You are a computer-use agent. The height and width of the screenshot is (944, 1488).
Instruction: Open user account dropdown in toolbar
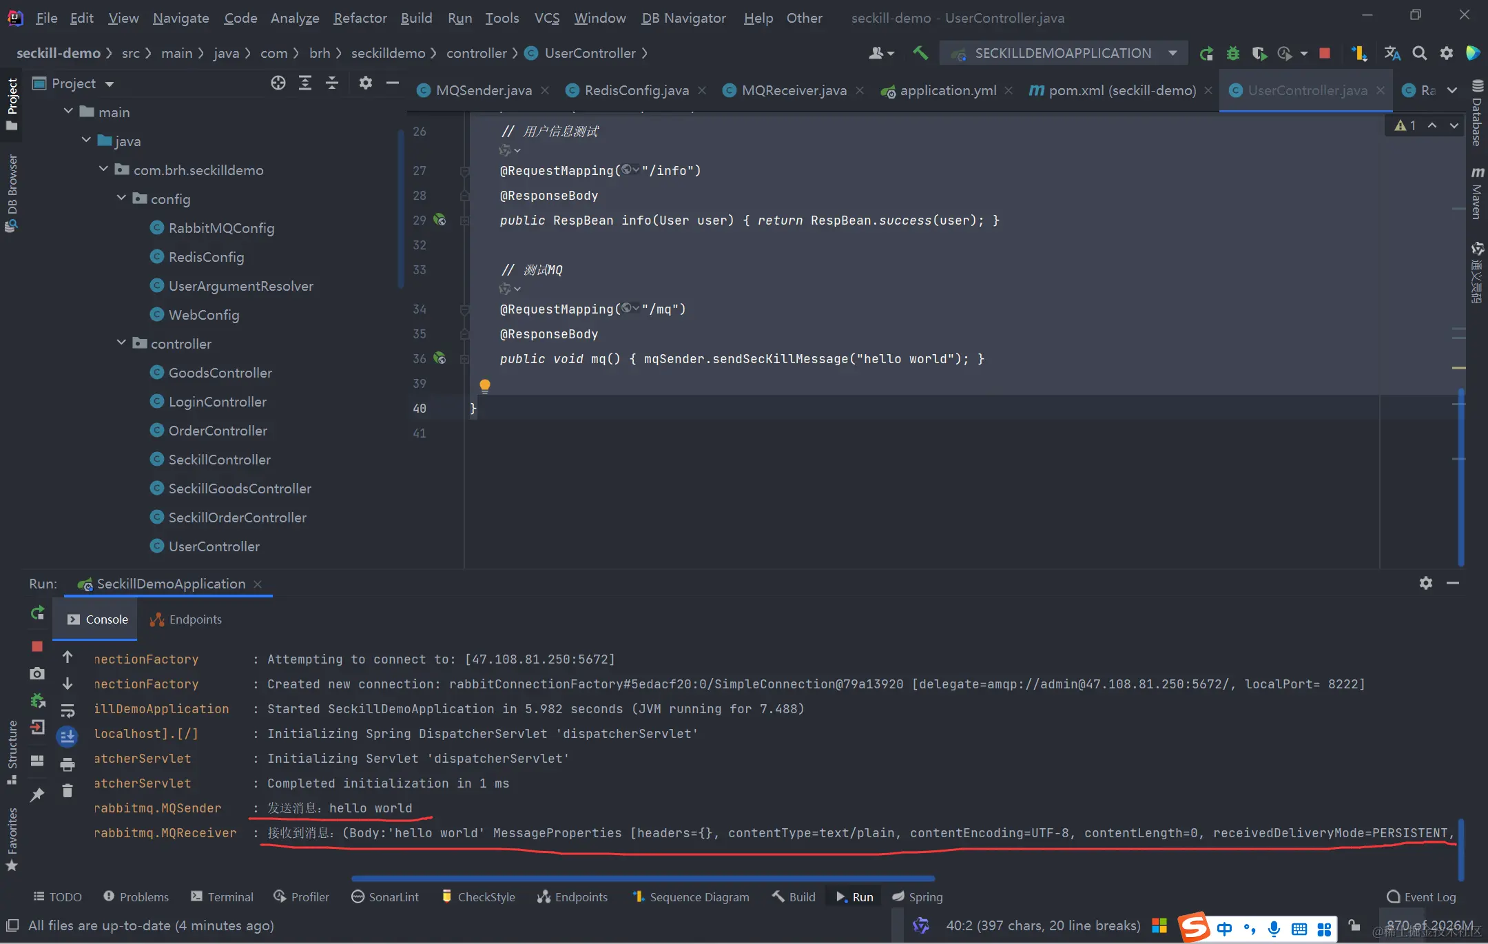881,53
